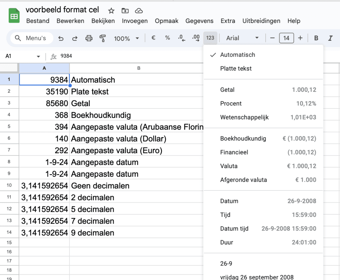The image size is (340, 280).
Task: Click increase decimal places icon
Action: pyautogui.click(x=196, y=38)
